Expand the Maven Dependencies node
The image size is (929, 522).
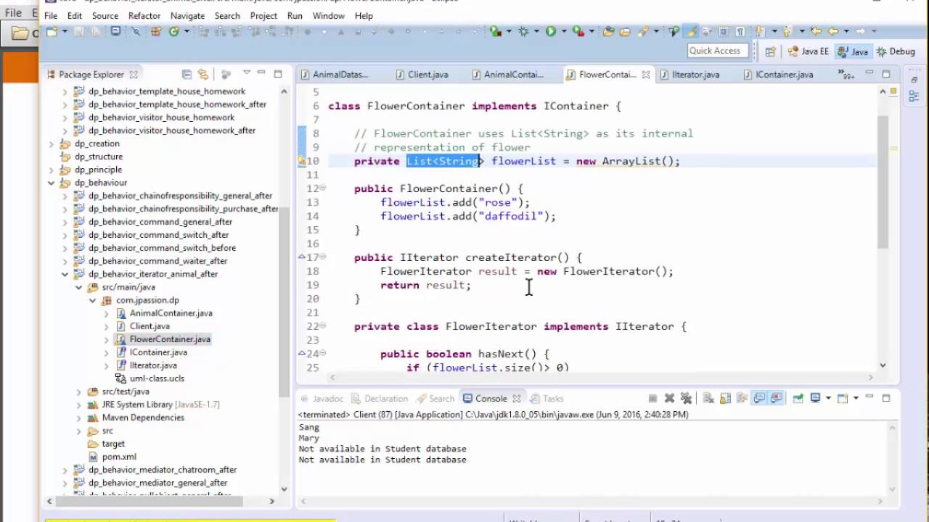pyautogui.click(x=78, y=418)
